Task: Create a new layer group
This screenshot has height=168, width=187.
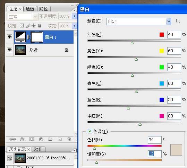Action: click(50, 139)
